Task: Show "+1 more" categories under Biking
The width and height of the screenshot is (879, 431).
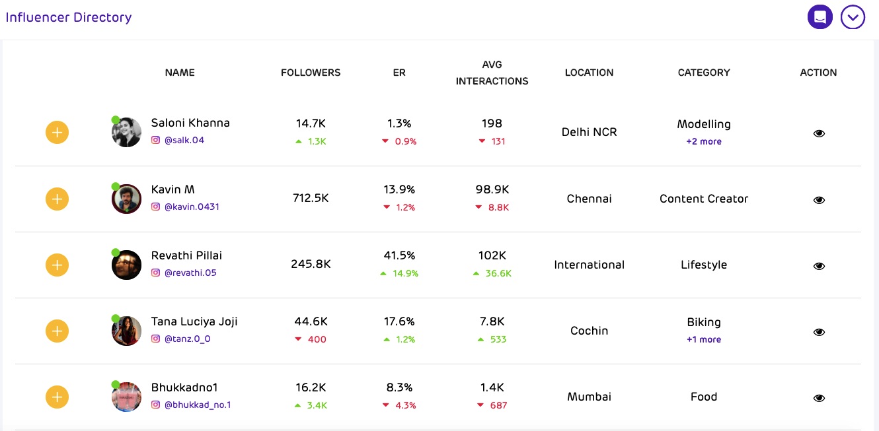Action: [x=703, y=339]
